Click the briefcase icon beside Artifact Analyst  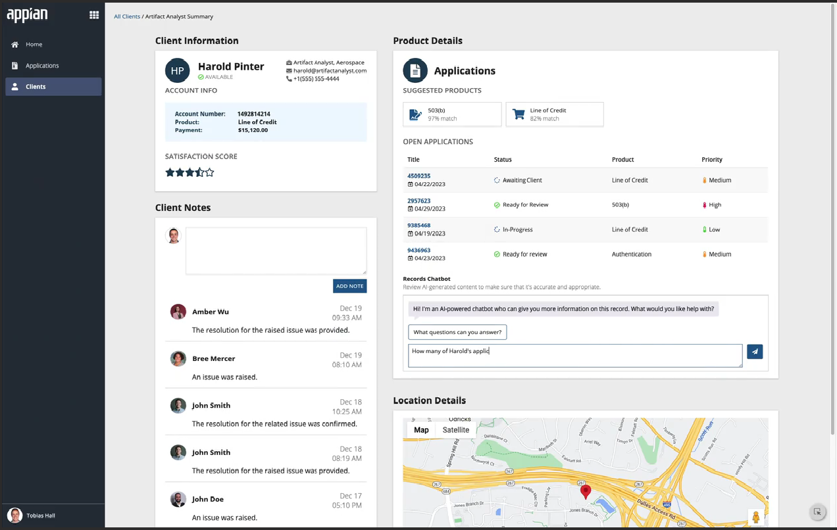click(x=289, y=62)
